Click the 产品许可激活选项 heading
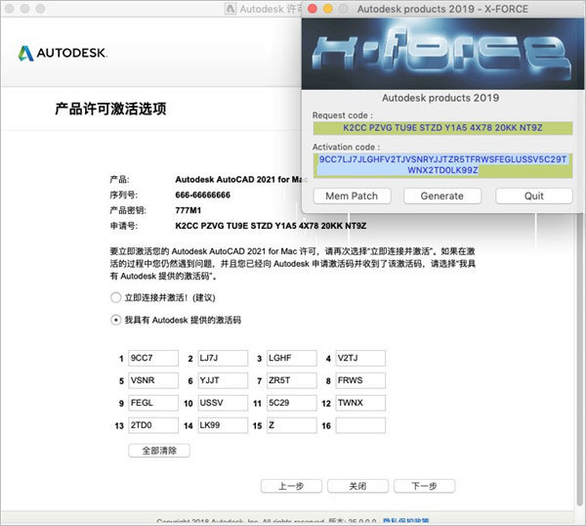Image resolution: width=586 pixels, height=526 pixels. click(x=110, y=109)
